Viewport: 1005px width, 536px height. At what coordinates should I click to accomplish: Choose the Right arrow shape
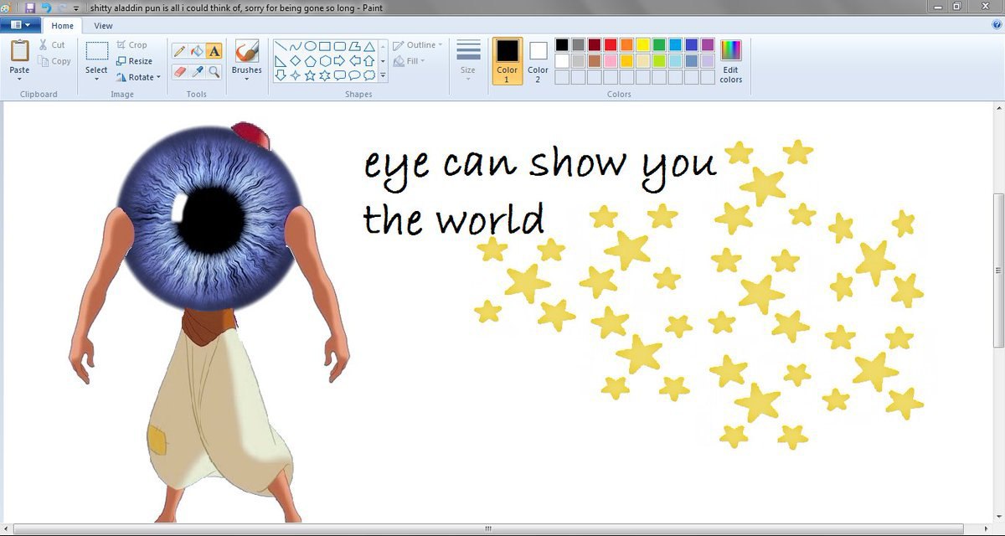coord(339,61)
